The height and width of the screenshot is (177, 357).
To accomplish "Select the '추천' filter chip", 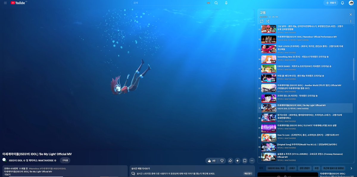I will point(317,168).
